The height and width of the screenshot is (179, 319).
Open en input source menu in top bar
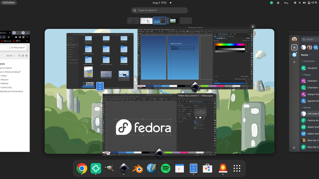point(286,3)
